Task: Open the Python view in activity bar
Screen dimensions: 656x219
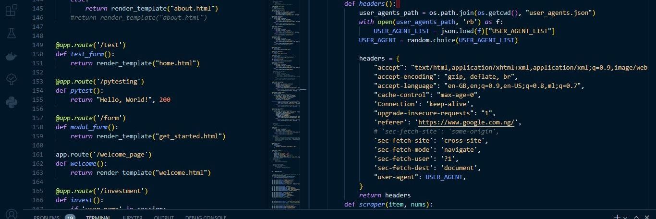Action: [12, 102]
